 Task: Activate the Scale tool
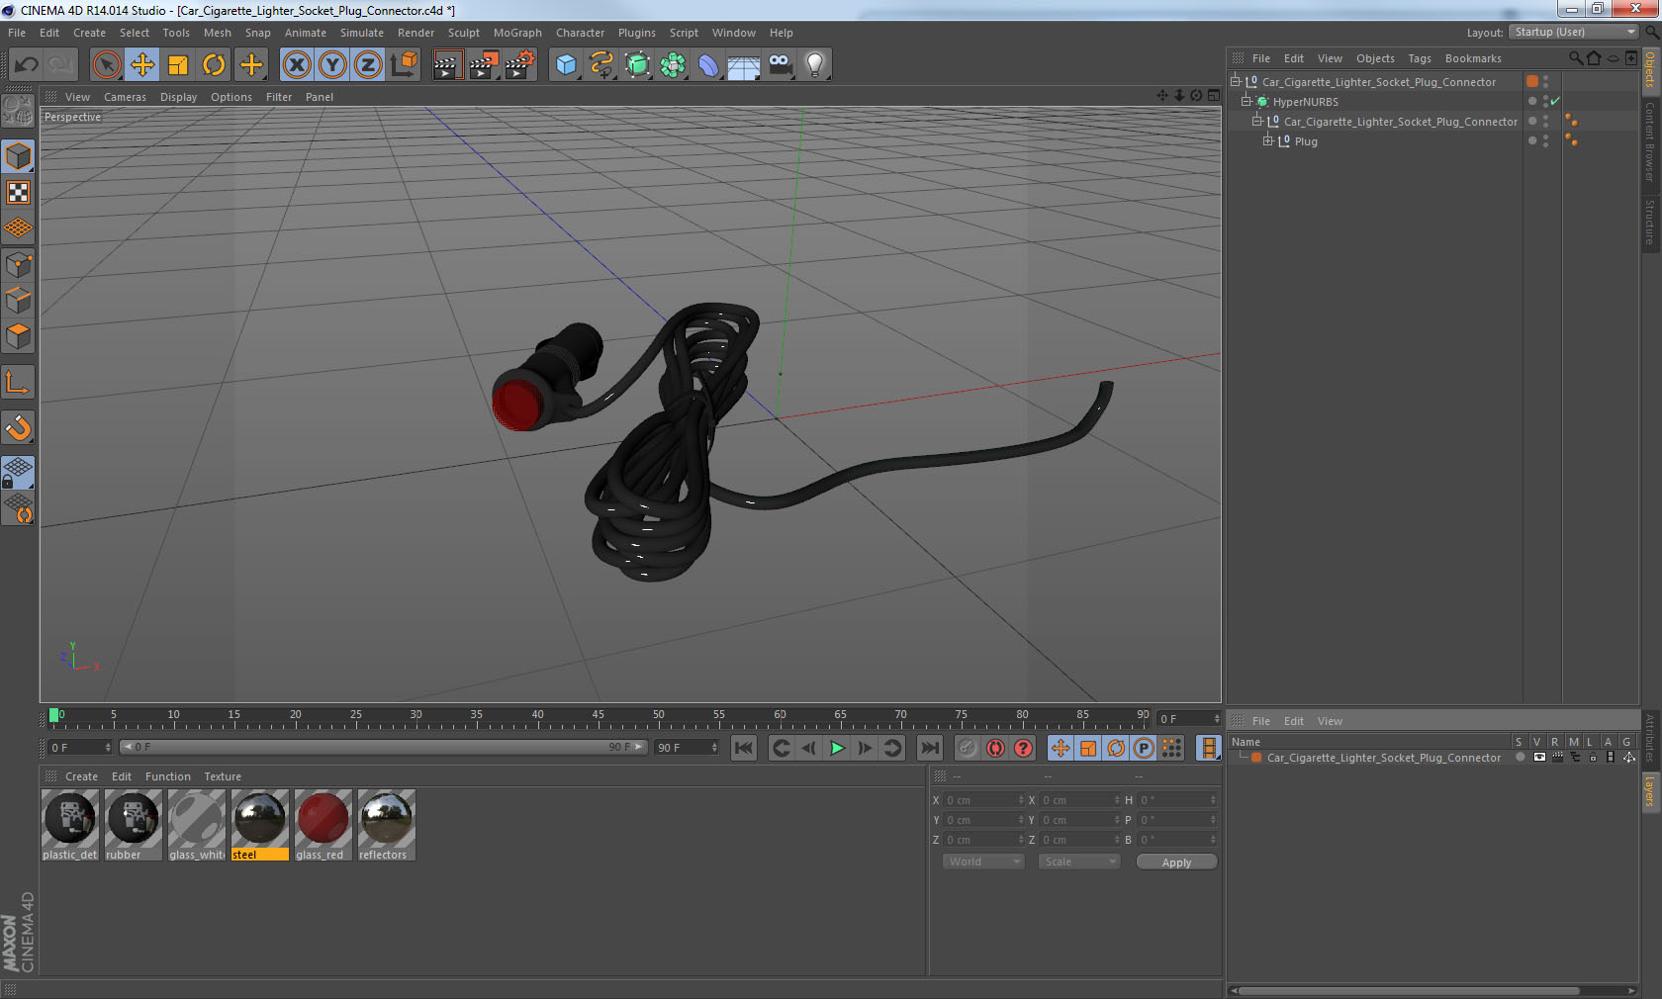tap(178, 65)
